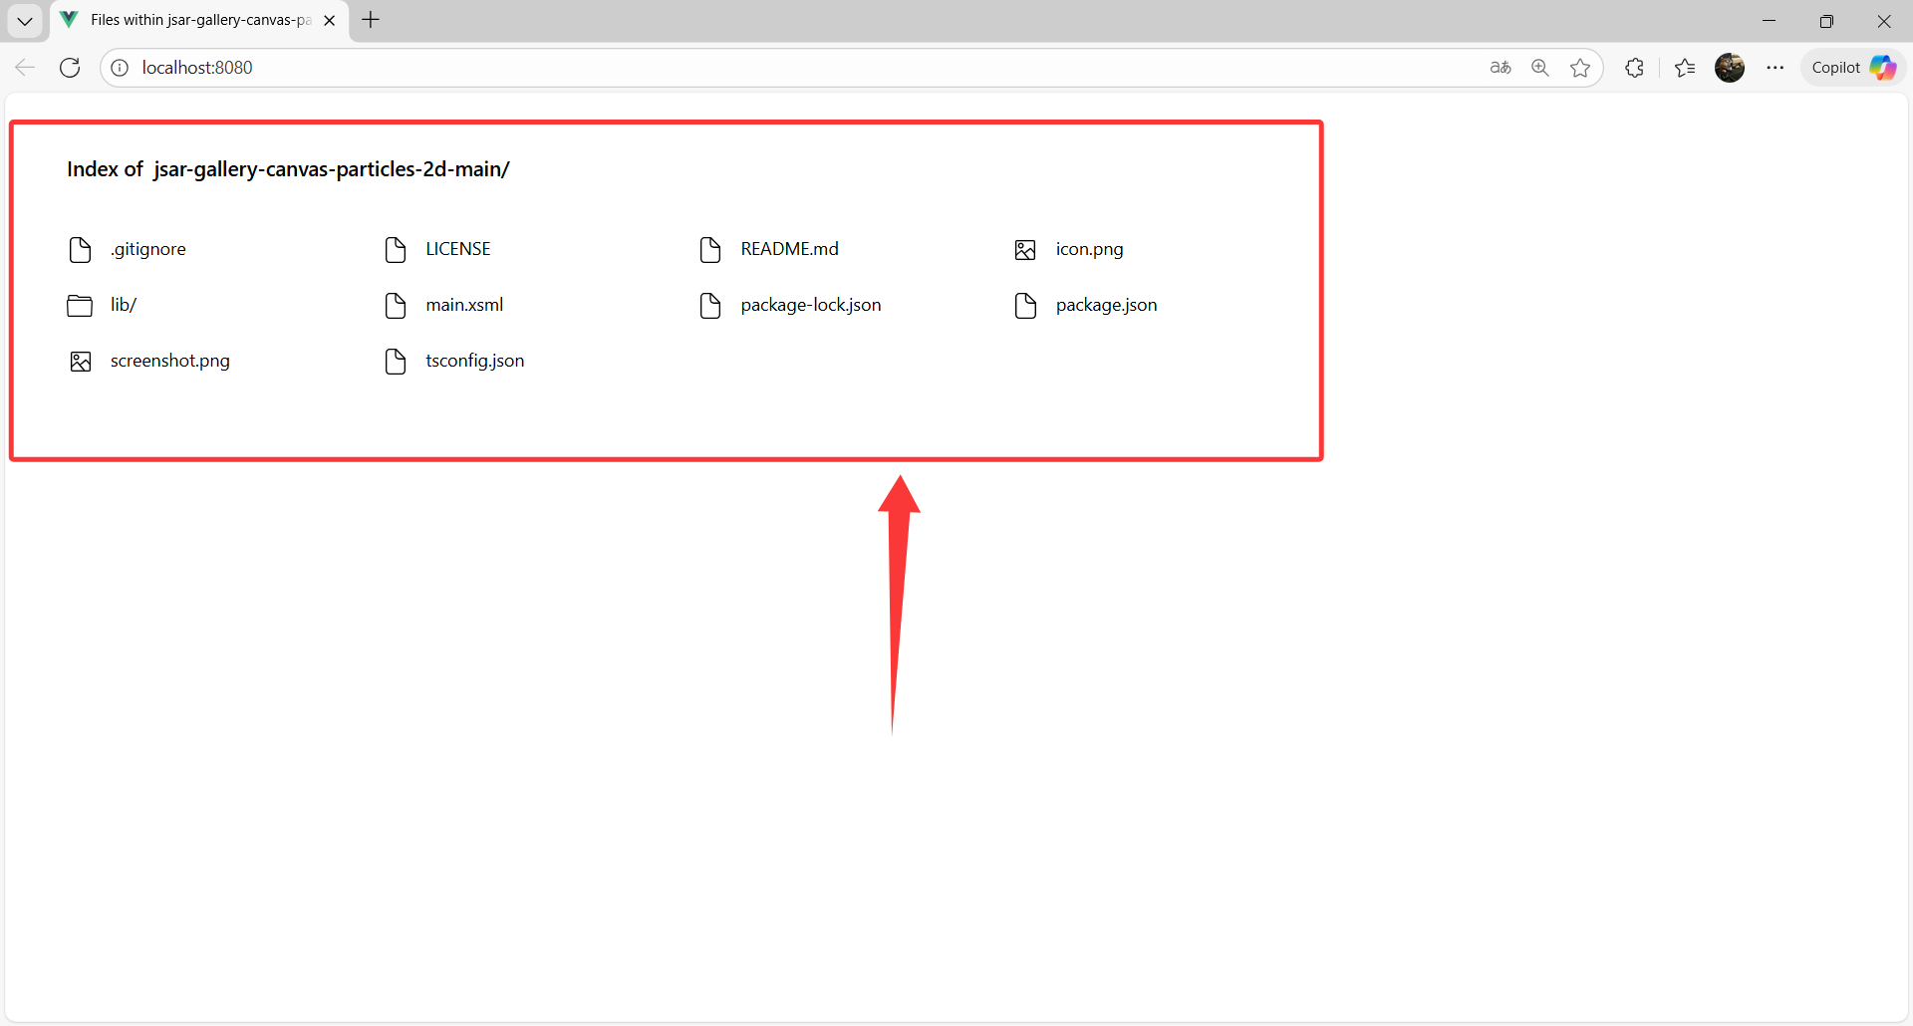This screenshot has height=1026, width=1913.
Task: Click the package-lock.json file icon
Action: (710, 305)
